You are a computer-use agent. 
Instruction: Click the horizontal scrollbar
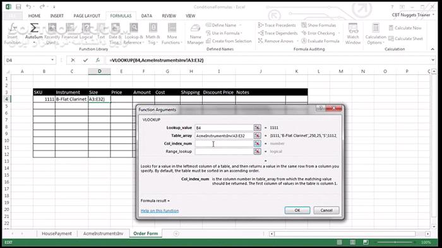(x=345, y=234)
